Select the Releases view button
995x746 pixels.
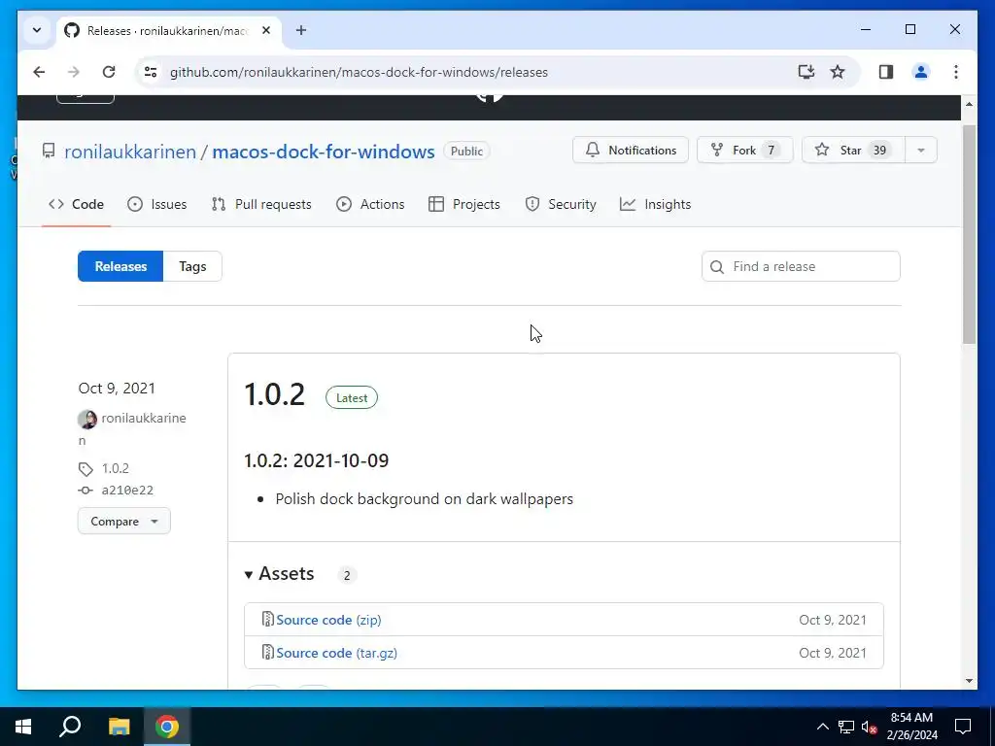coord(120,266)
